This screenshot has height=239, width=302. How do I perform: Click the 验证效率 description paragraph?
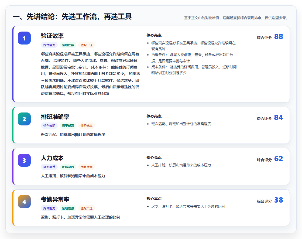click(91, 74)
